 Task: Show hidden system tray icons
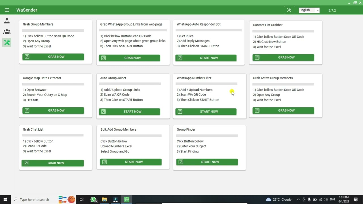click(x=298, y=199)
